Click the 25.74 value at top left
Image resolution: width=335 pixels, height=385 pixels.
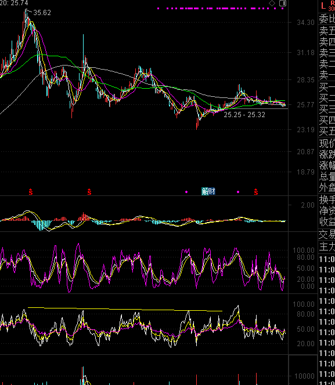pyautogui.click(x=19, y=3)
